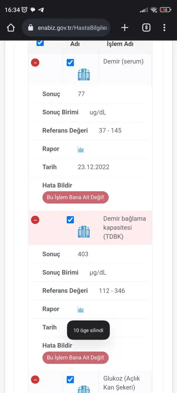Screen dimensions: 177x393
Task: Open a new tab with the plus icon
Action: (125, 28)
